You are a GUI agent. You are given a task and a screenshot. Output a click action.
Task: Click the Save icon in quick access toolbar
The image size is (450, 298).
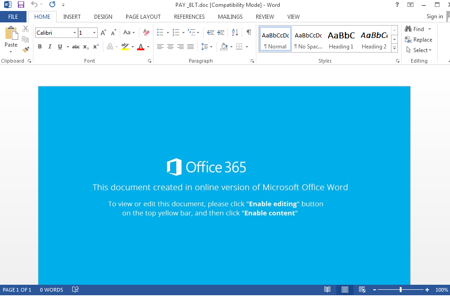point(21,5)
